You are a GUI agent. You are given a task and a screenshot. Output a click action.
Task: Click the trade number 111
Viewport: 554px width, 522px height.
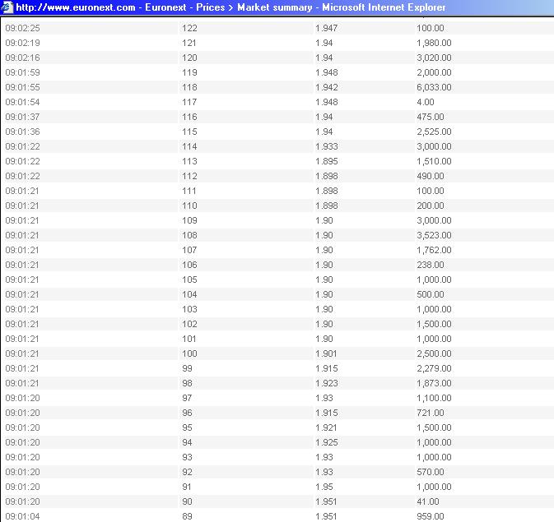click(x=189, y=192)
